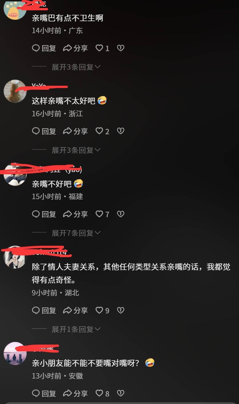This screenshot has height=404, width=239.
Task: Like the Hubei comment with 9 likes
Action: click(102, 311)
